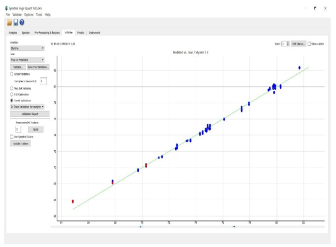The image size is (336, 247).
Task: Close the Spectral Sage Quant window
Action: [x=325, y=8]
